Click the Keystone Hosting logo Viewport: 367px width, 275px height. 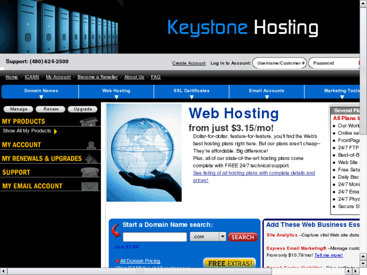[242, 28]
